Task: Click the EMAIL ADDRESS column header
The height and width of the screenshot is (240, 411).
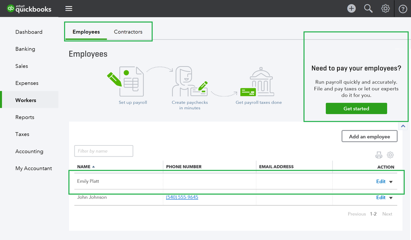Action: 276,167
